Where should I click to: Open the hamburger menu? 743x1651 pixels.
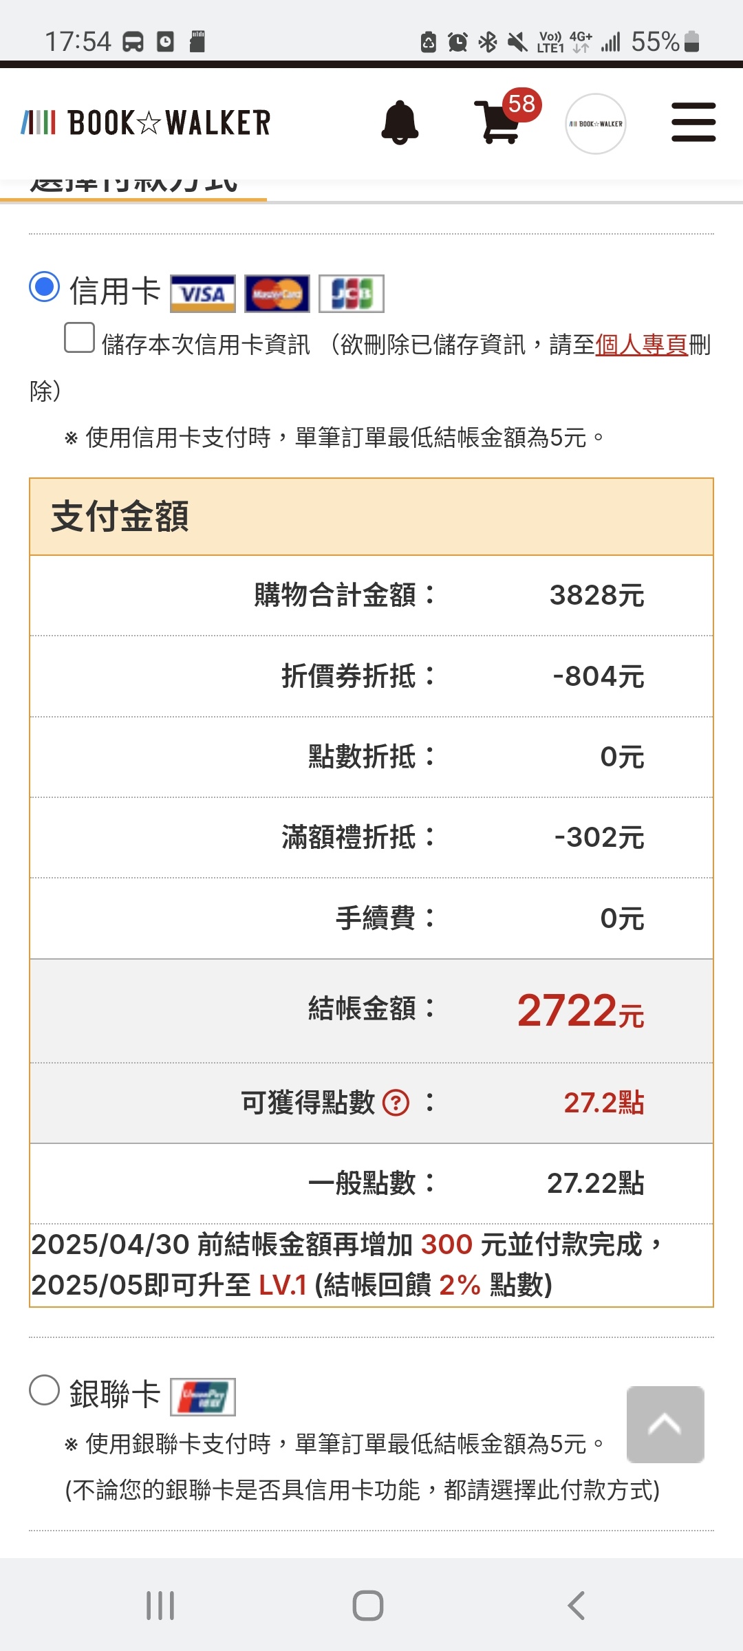[693, 122]
